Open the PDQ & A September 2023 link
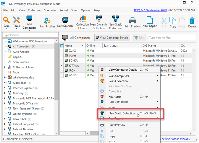This screenshot has width=199, height=143. click(150, 11)
